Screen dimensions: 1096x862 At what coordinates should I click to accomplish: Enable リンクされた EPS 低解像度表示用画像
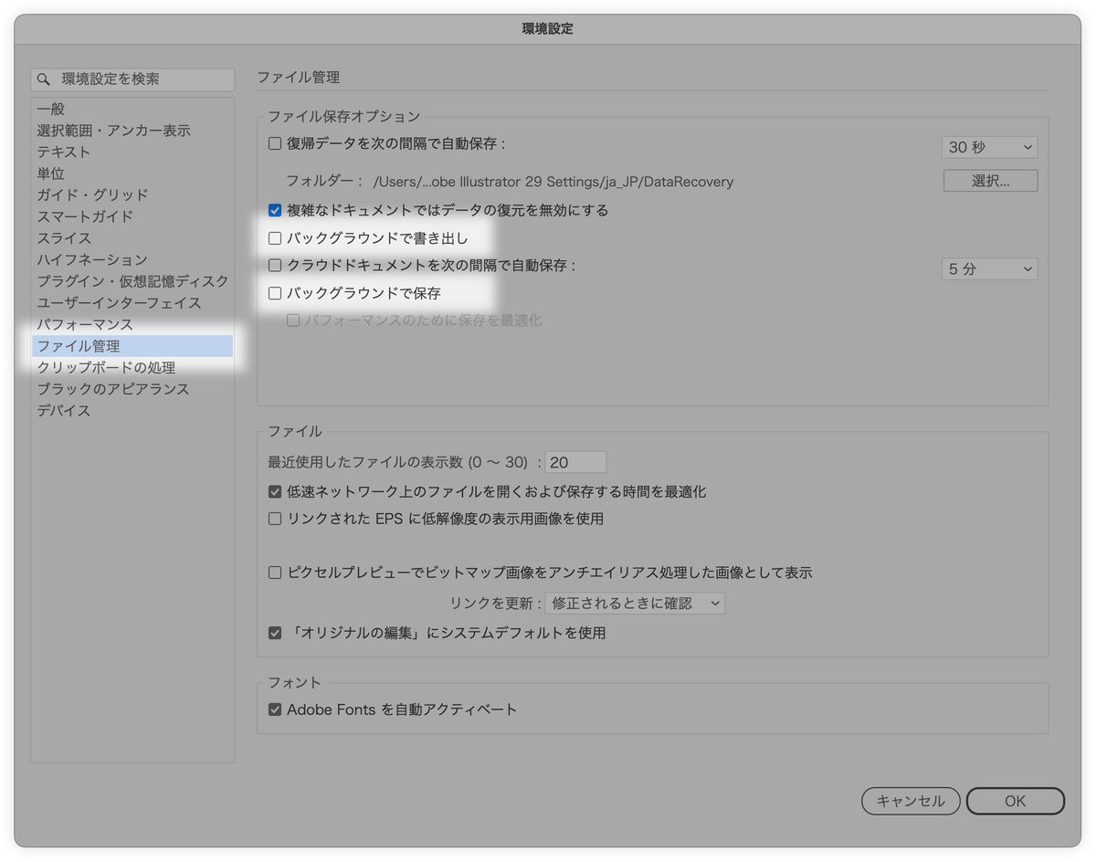(275, 518)
